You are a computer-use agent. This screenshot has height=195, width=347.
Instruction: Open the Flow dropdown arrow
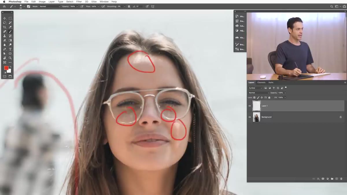point(98,6)
